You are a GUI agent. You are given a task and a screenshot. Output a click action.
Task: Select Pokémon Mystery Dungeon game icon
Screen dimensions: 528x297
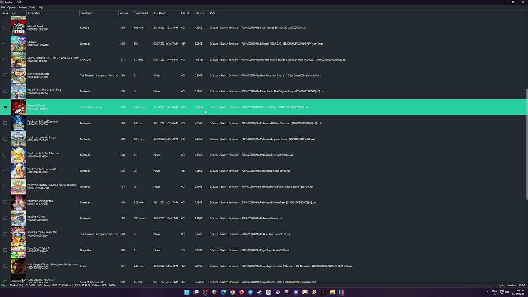click(x=19, y=186)
